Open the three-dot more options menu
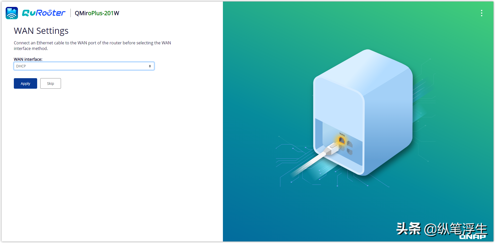This screenshot has height=243, width=495. click(x=482, y=13)
